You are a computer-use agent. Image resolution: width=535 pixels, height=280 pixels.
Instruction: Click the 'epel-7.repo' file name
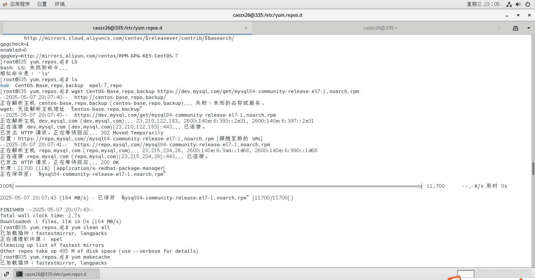point(105,85)
